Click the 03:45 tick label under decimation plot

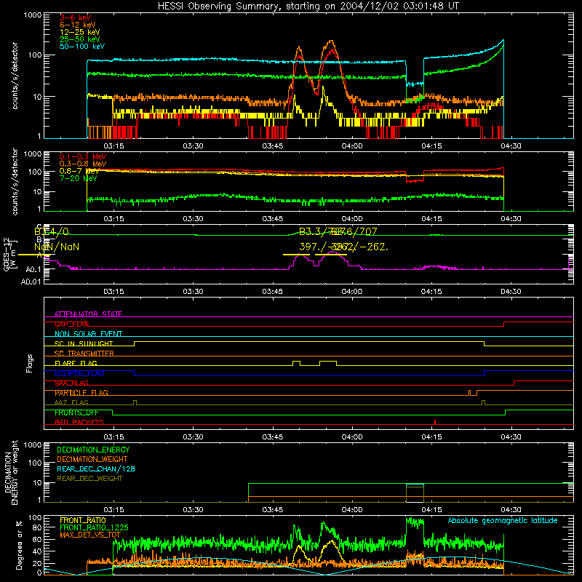pos(272,510)
